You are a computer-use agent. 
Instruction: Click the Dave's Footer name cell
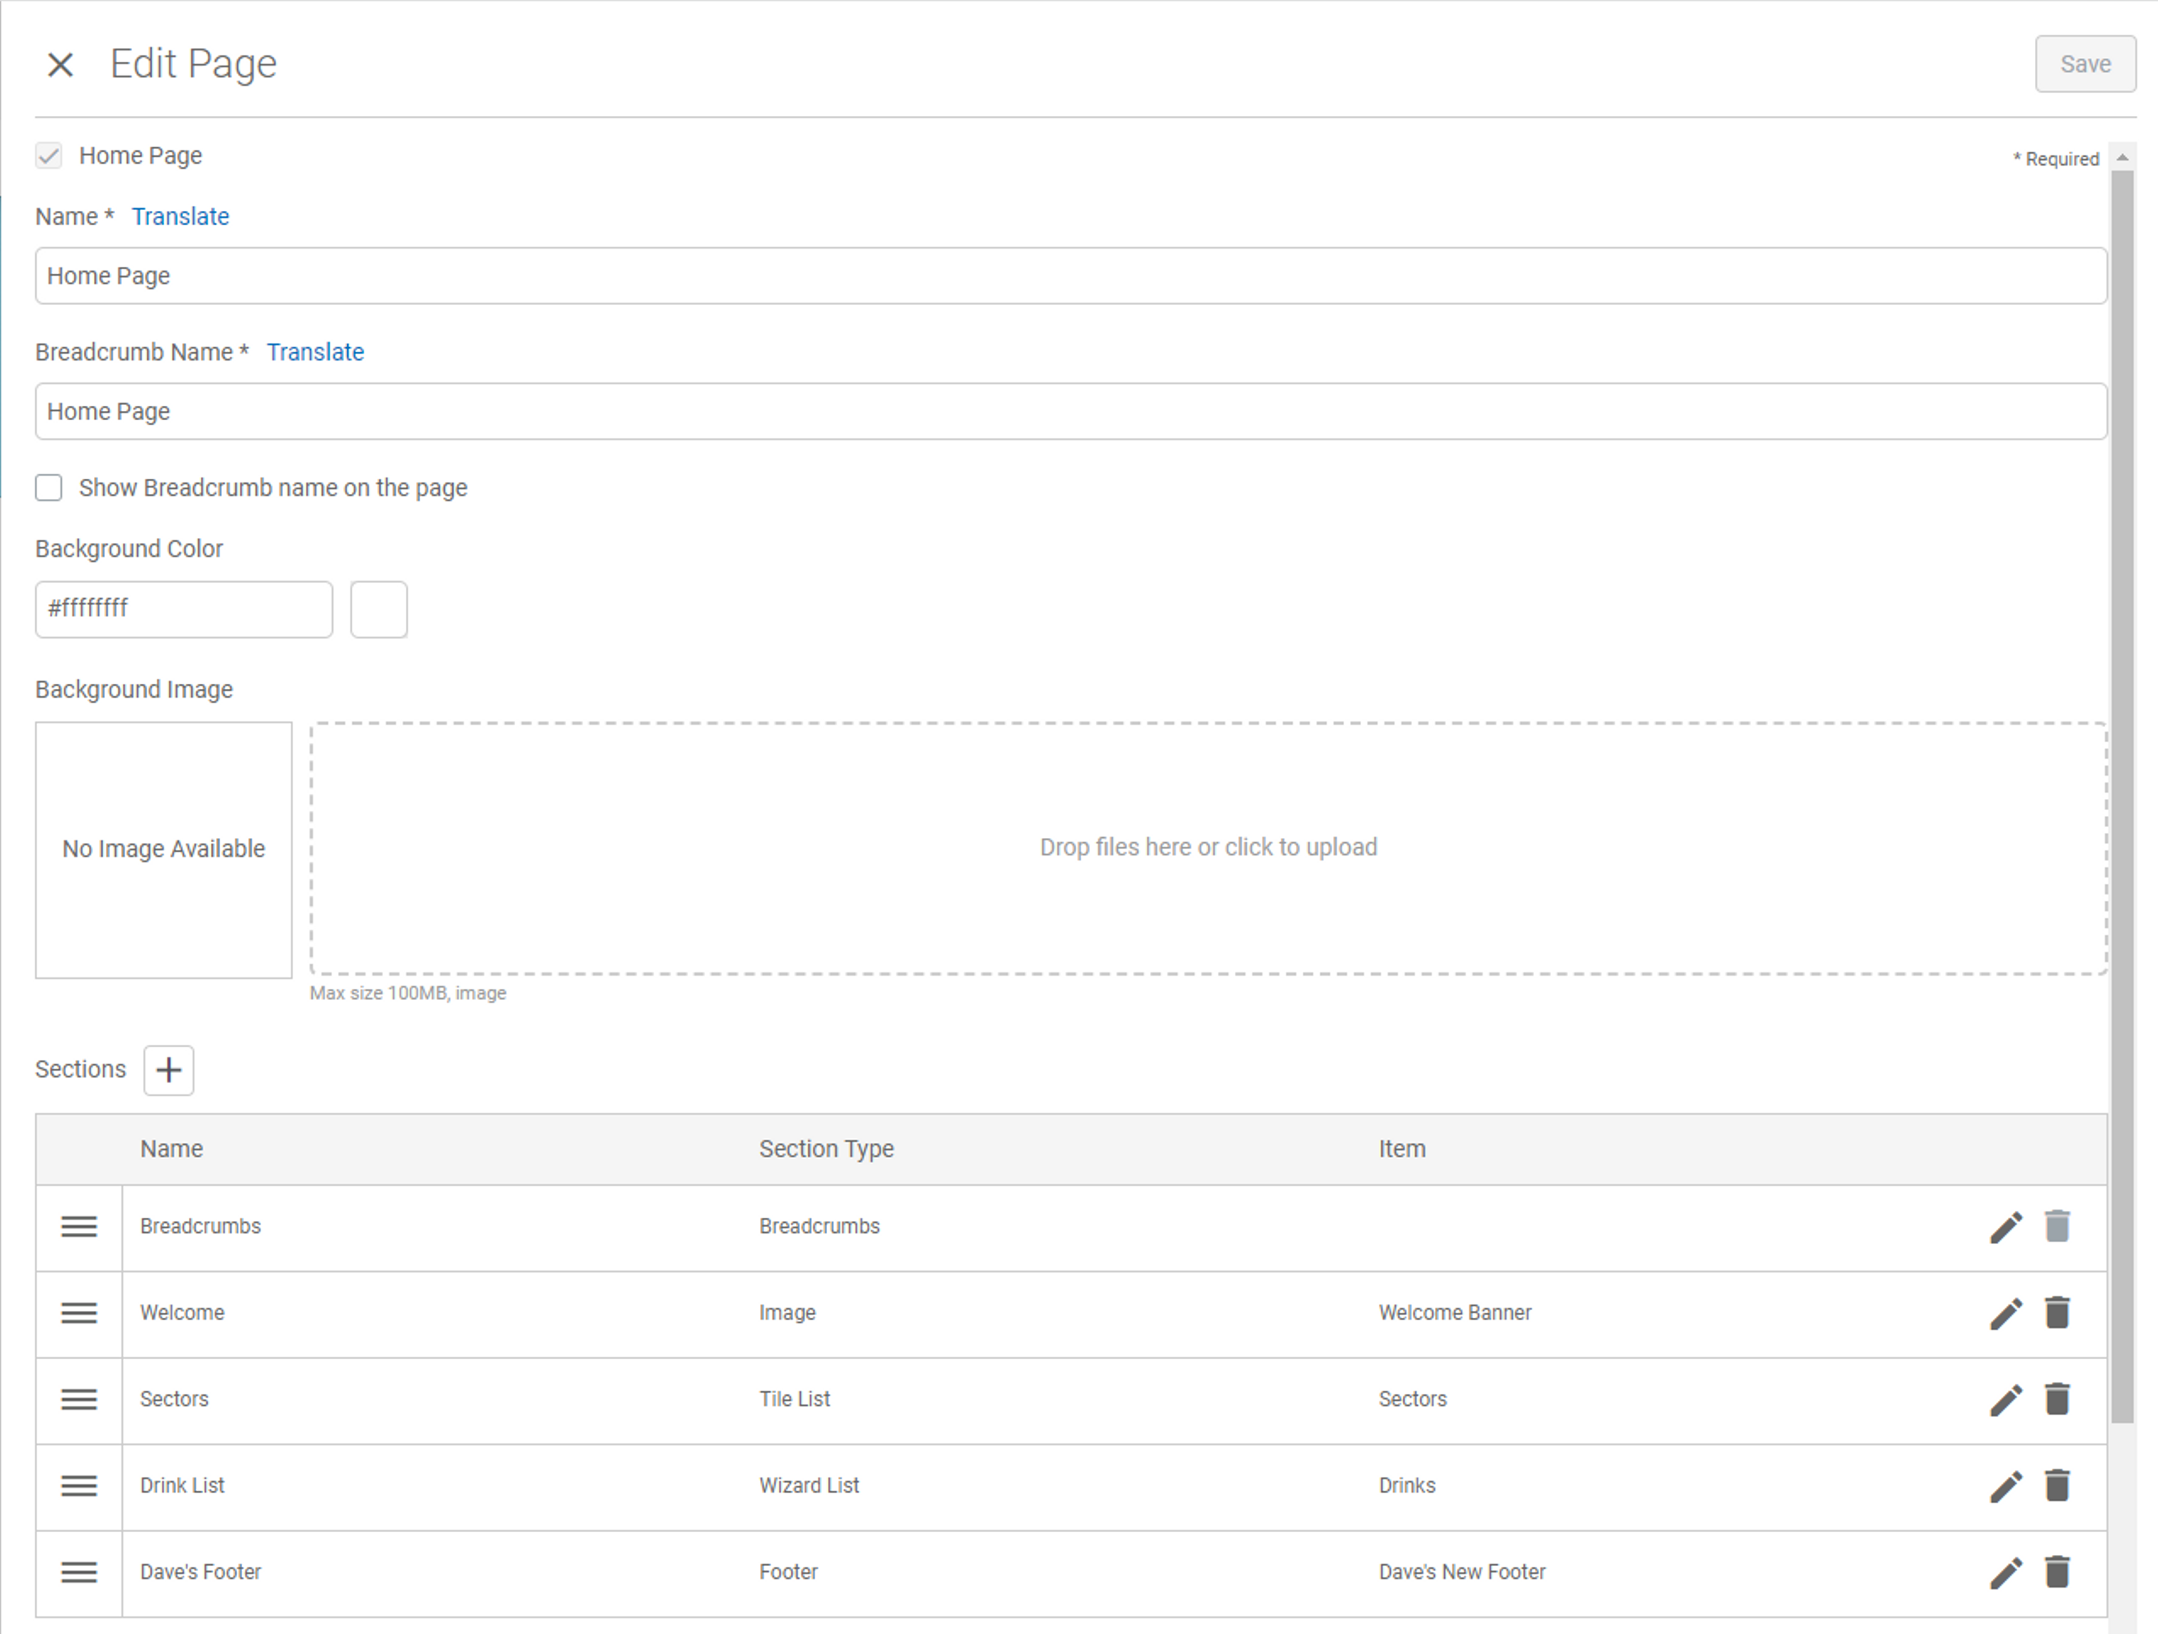(201, 1573)
